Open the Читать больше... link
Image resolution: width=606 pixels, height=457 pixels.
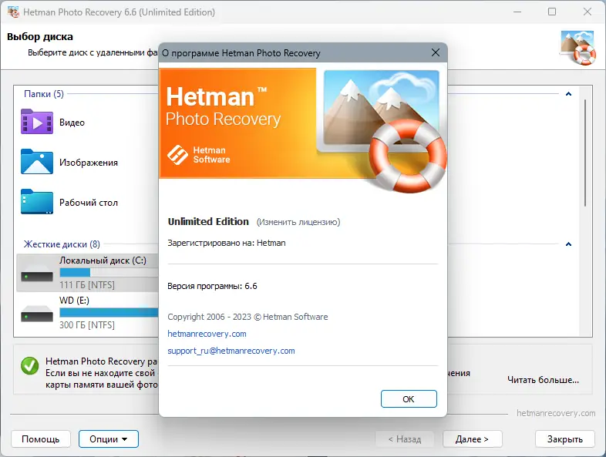(x=543, y=380)
